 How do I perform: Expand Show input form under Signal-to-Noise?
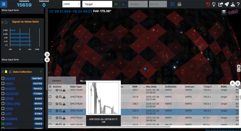coord(22,60)
